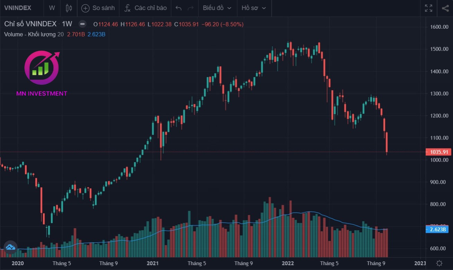
Task: Click the 1035.91 current price label
Action: click(439, 152)
